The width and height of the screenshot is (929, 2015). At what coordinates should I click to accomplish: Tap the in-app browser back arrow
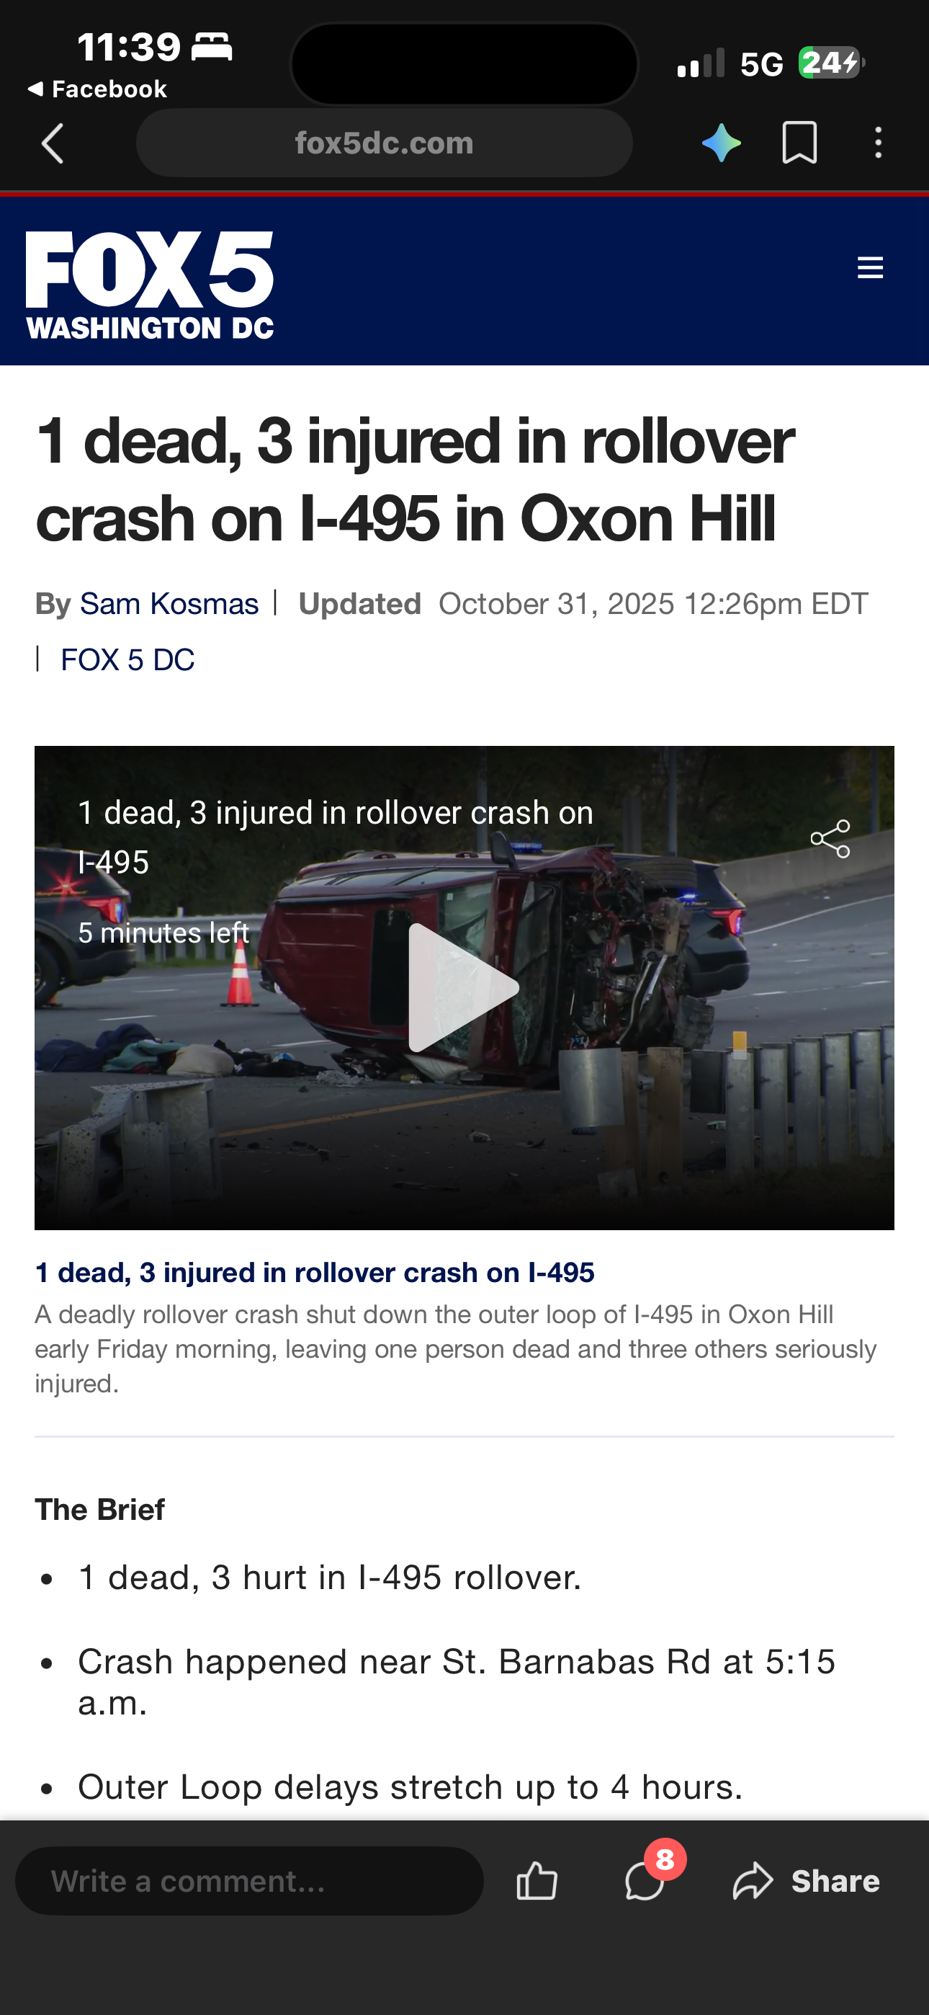point(53,144)
